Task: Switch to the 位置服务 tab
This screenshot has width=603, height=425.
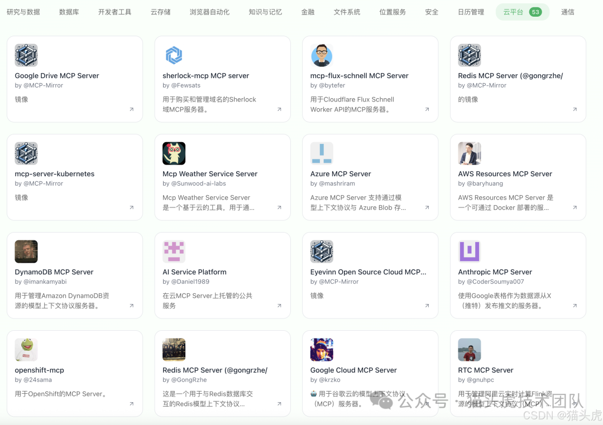Action: pyautogui.click(x=393, y=12)
